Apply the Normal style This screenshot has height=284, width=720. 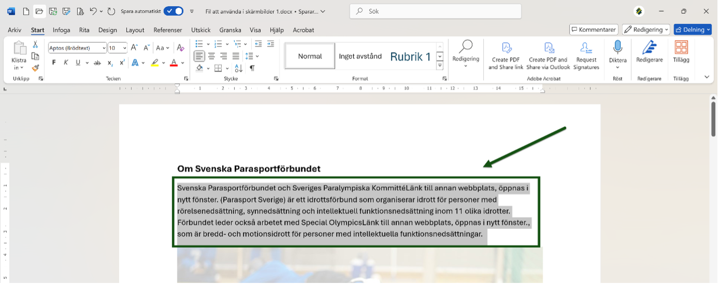point(310,56)
